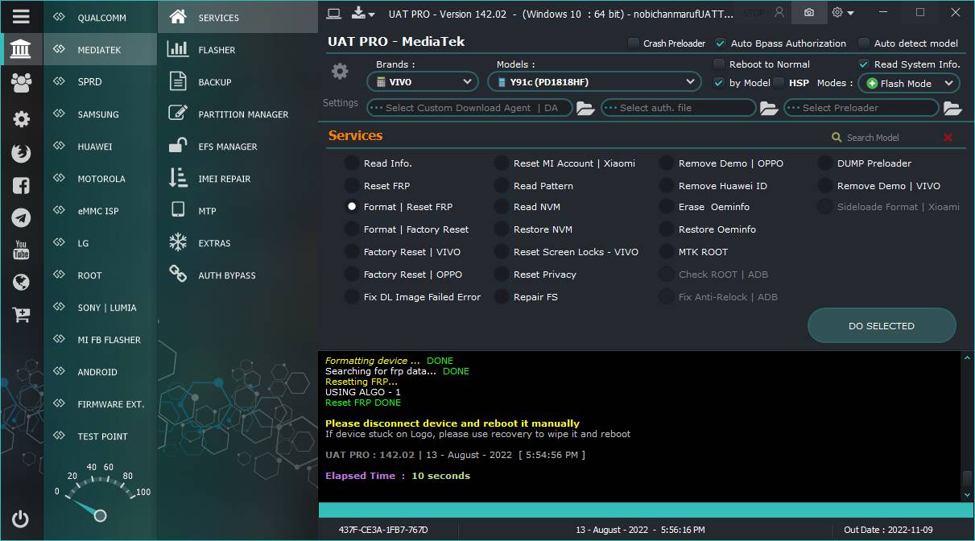
Task: Open the MEDIATEK section in sidebar
Action: pos(101,50)
